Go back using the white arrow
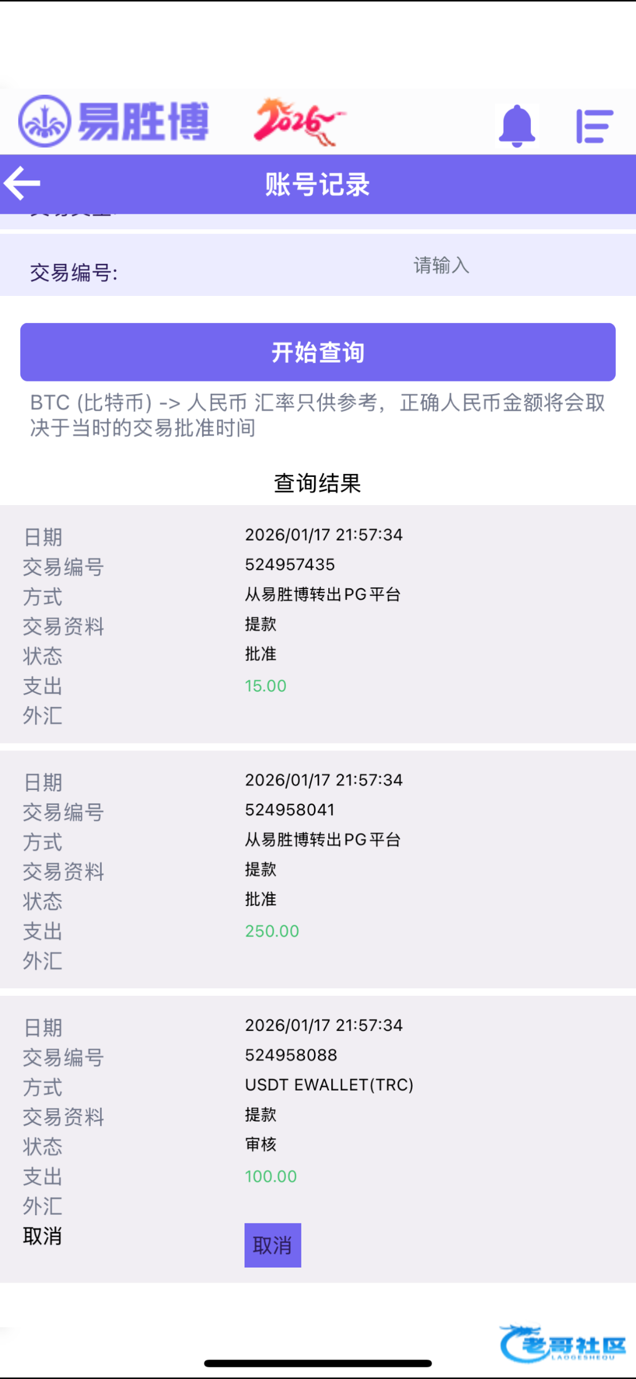Viewport: 636px width, 1379px height. (22, 183)
